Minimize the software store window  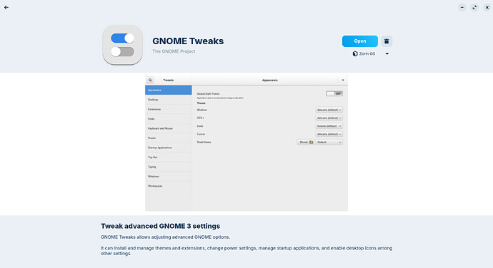pyautogui.click(x=462, y=7)
